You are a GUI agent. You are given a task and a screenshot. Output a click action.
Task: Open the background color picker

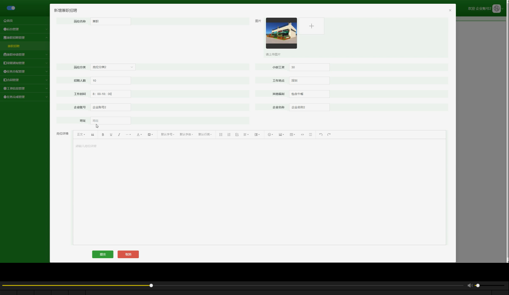150,134
